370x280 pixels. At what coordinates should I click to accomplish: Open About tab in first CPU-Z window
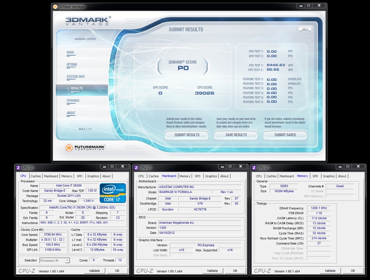click(106, 176)
